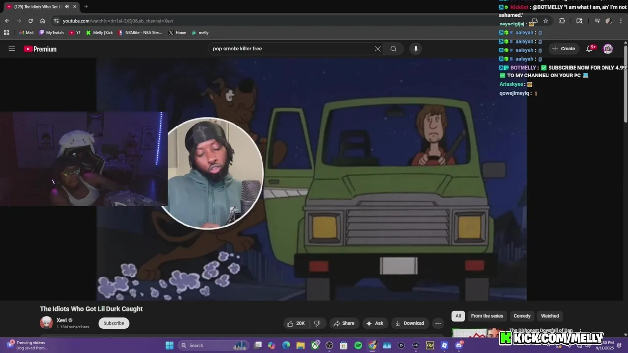Subscribe to the Xevi channel

coord(114,323)
